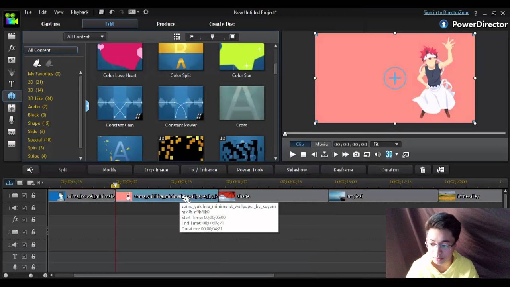Click the Power Tools button
The image size is (510, 287).
pyautogui.click(x=250, y=170)
